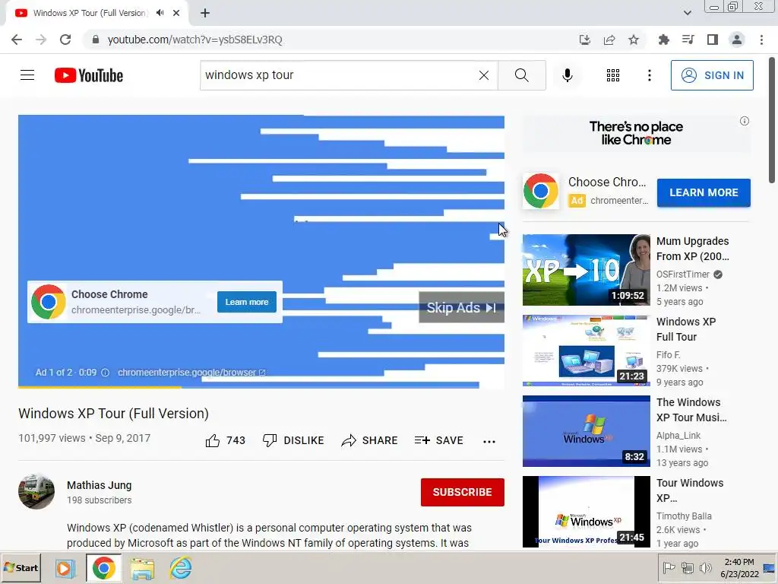The image size is (778, 584).
Task: Go back with browser back arrow
Action: point(17,40)
